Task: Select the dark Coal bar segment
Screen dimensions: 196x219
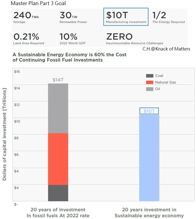Action: tap(58, 193)
